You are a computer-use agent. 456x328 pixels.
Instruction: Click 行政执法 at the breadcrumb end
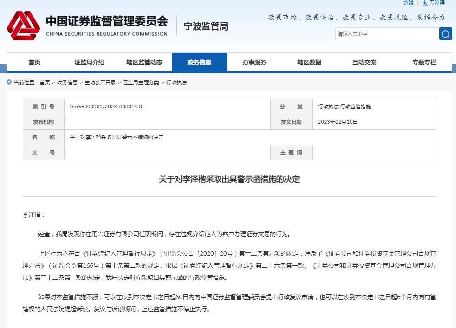pos(176,82)
